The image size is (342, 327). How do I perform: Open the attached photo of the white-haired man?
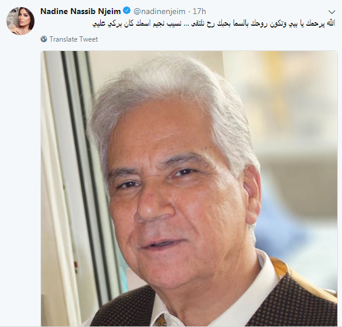[x=189, y=189]
